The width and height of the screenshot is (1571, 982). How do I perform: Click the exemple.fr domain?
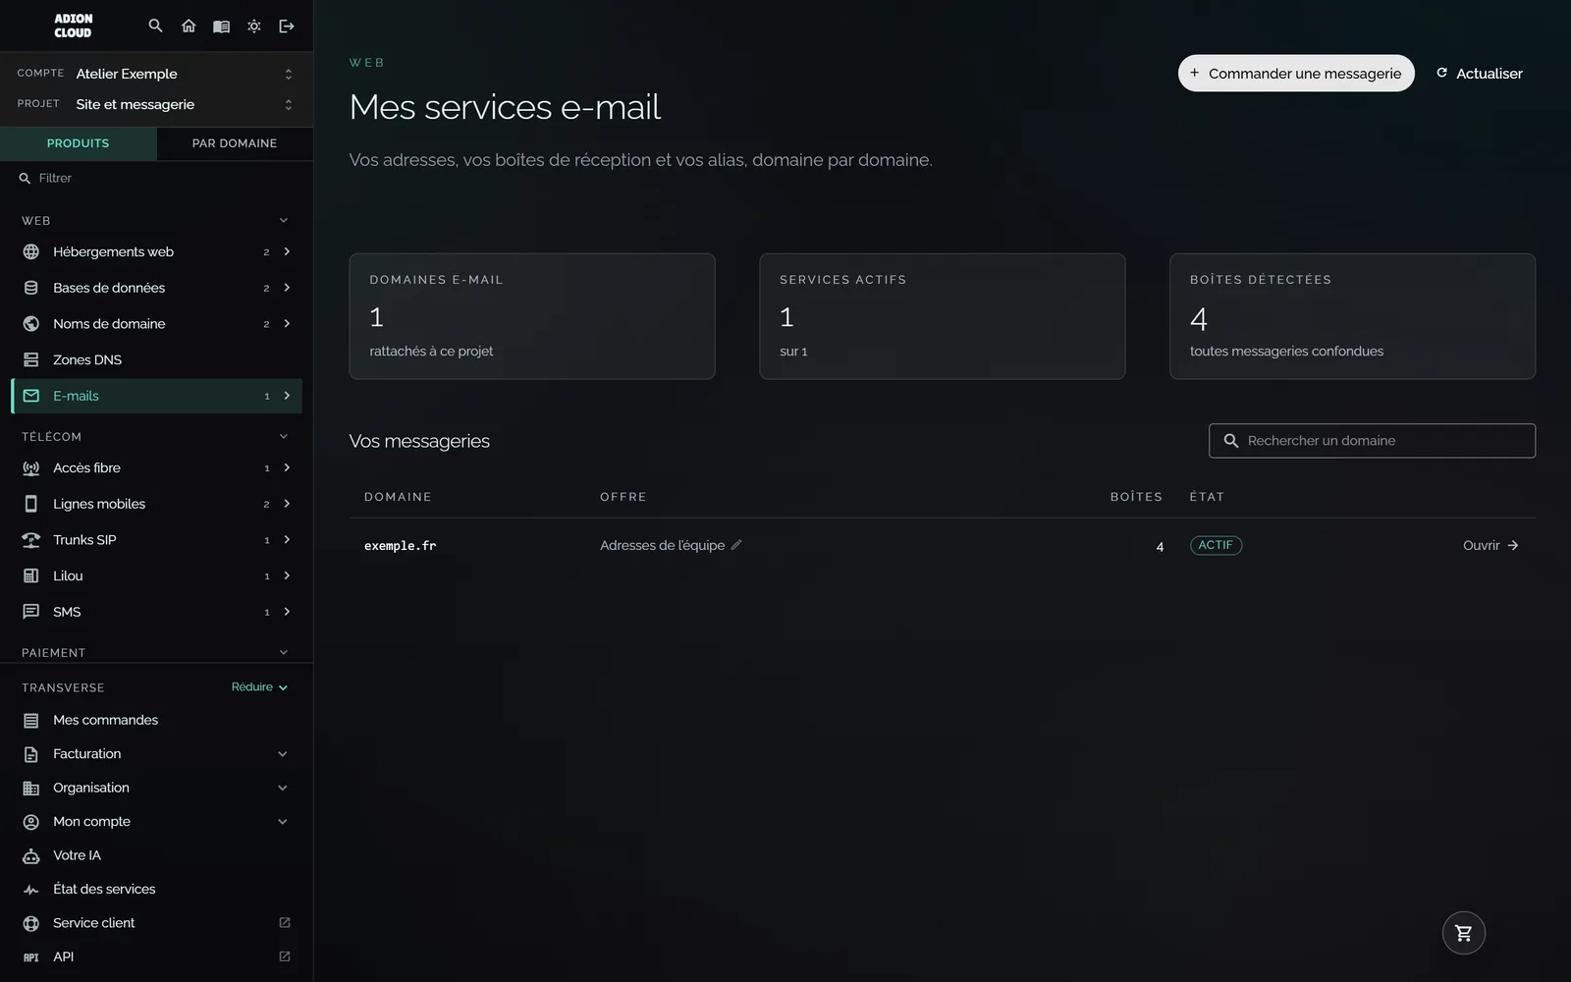(401, 546)
